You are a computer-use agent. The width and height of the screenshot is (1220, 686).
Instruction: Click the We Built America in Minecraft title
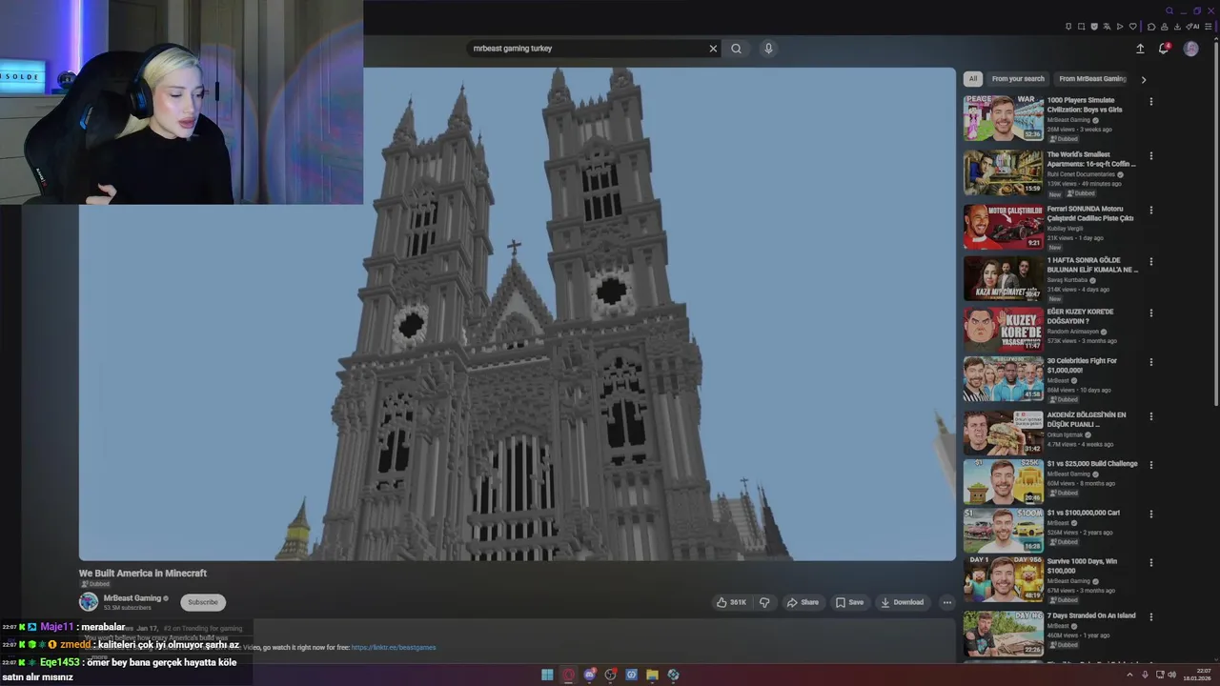(143, 574)
